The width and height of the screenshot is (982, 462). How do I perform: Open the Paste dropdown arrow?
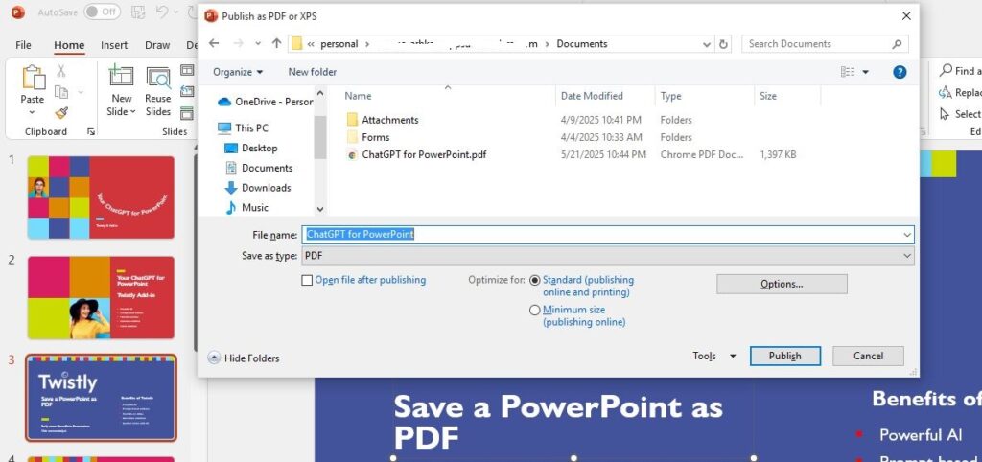click(x=33, y=112)
